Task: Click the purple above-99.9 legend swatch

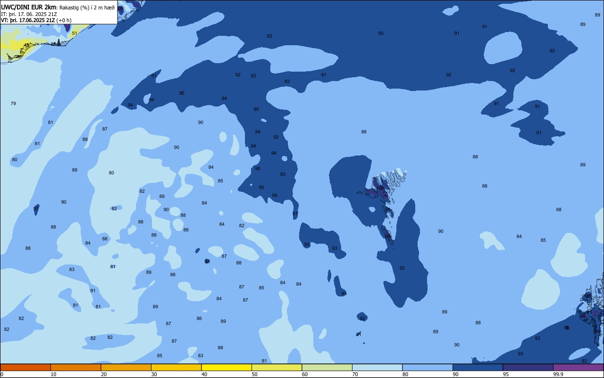Action: pyautogui.click(x=578, y=367)
